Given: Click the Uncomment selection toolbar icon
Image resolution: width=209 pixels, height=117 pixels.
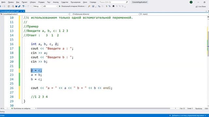Looking at the screenshot, I should (109, 6).
